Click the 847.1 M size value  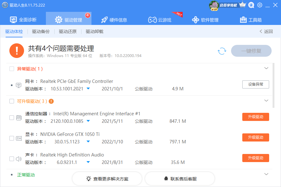click(x=178, y=121)
